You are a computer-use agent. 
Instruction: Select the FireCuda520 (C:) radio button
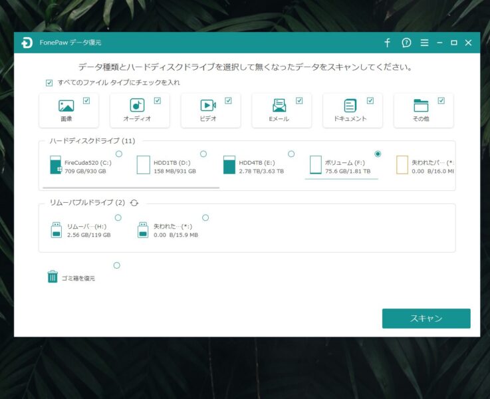pyautogui.click(x=119, y=154)
